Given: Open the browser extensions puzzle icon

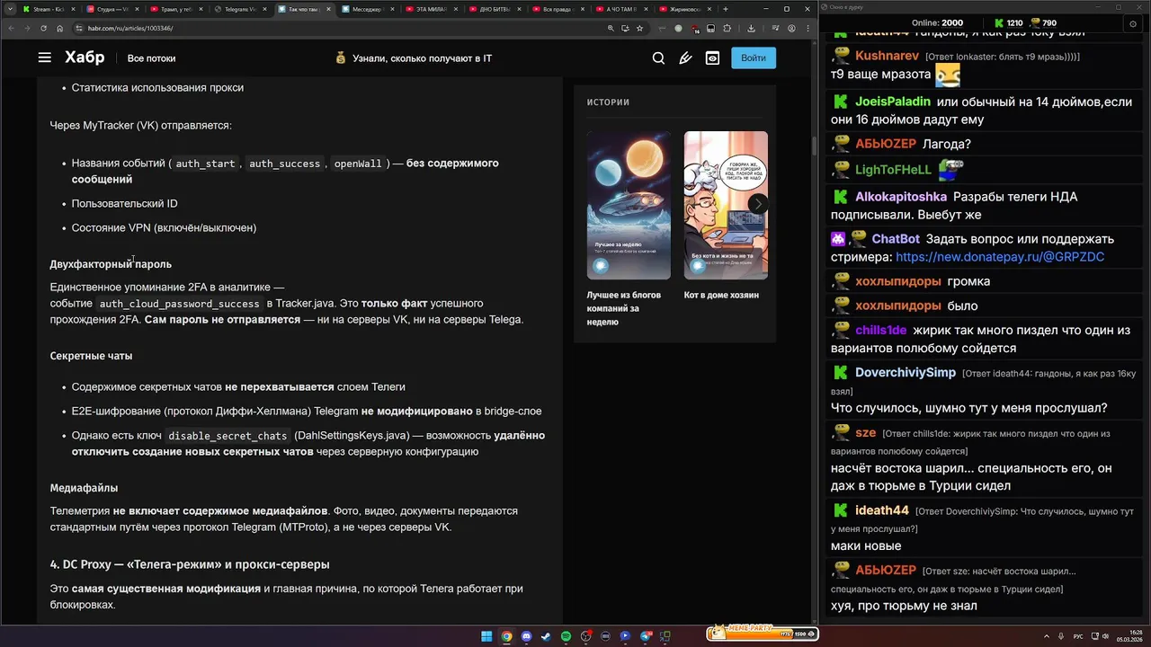Looking at the screenshot, I should (x=727, y=28).
